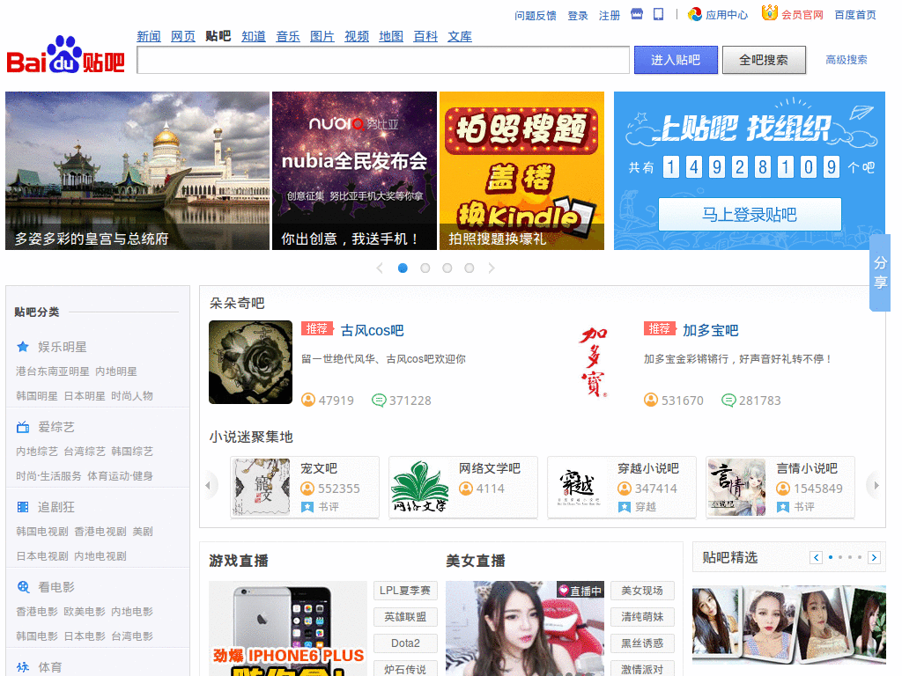Open the 古风cos吧 rose thumbnail

pyautogui.click(x=250, y=362)
